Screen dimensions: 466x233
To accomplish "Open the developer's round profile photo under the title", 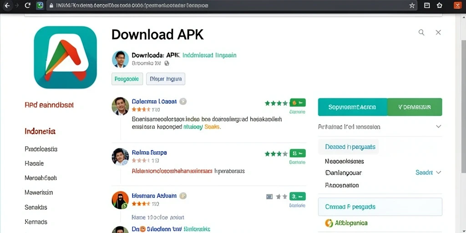I will click(120, 59).
